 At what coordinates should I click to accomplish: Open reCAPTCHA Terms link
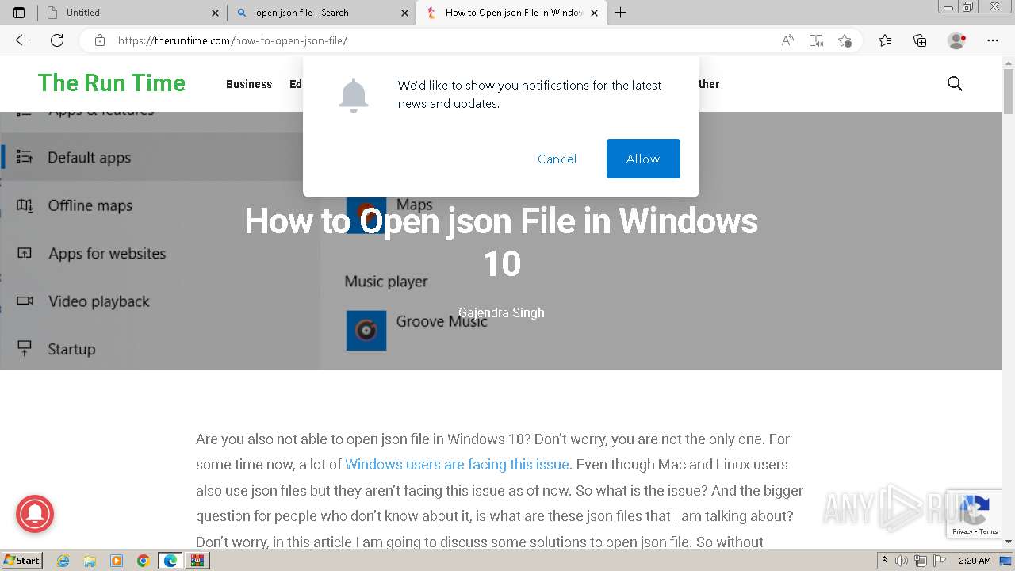tap(988, 531)
